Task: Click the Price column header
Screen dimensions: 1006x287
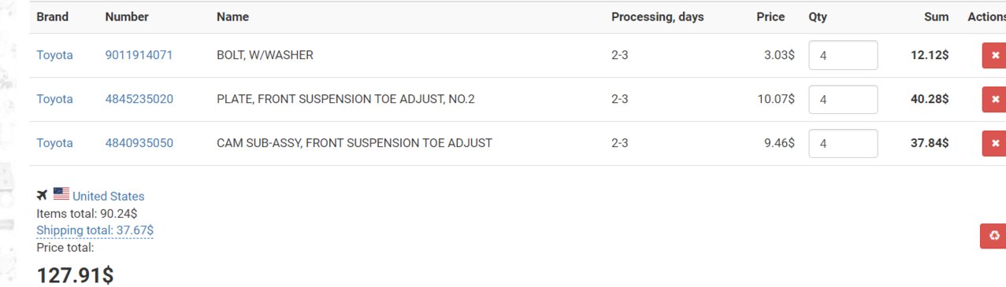Action: [770, 17]
